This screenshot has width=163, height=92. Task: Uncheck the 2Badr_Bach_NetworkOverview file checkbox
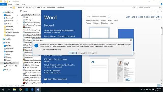point(22,15)
